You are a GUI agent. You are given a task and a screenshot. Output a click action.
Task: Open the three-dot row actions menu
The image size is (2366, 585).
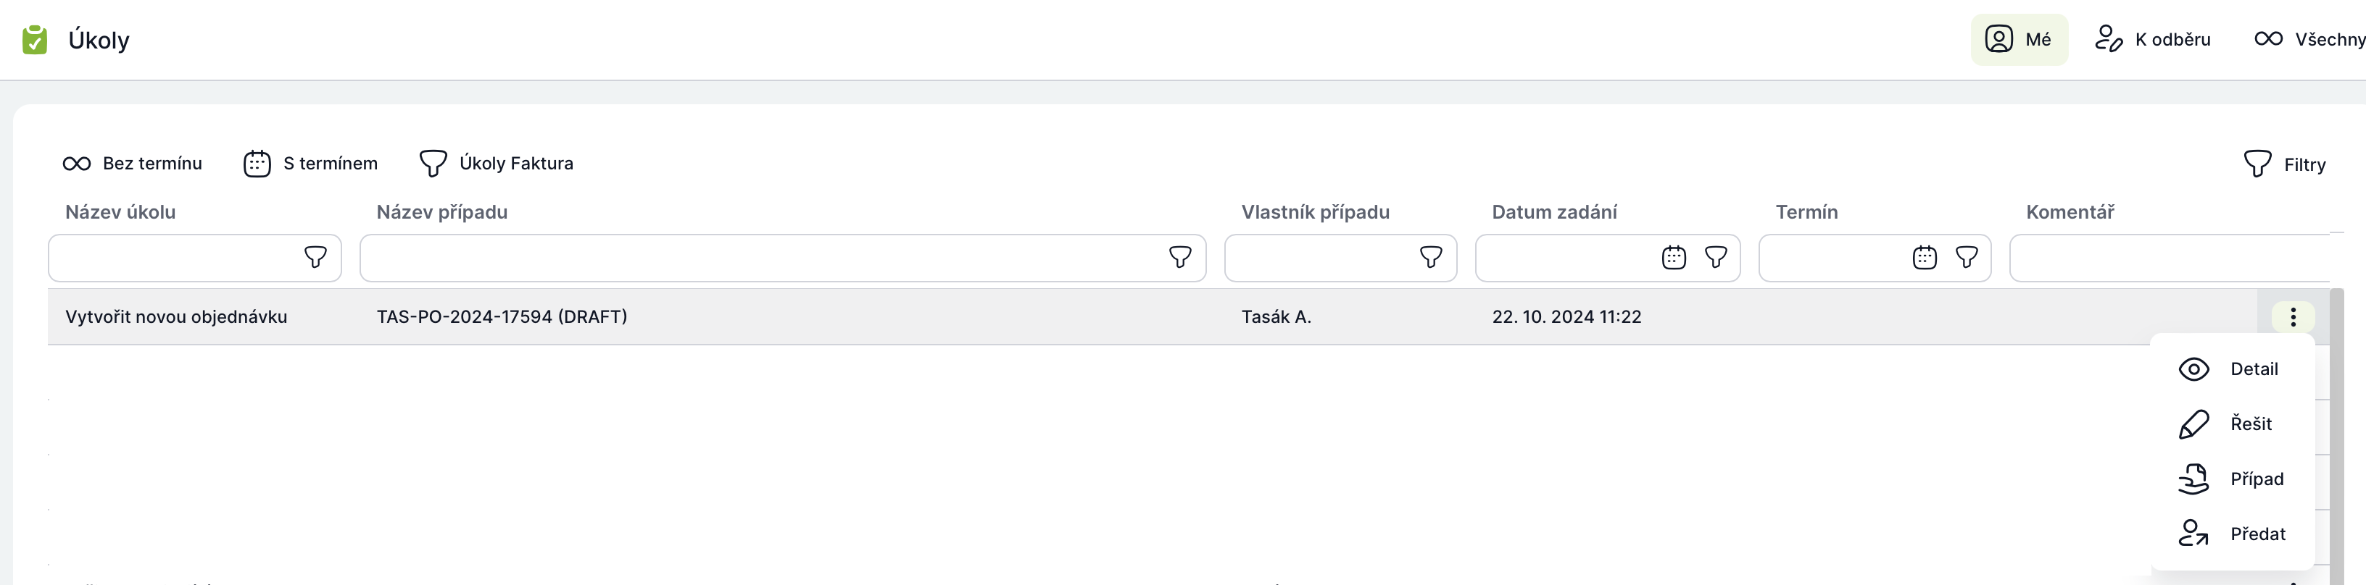(2293, 316)
